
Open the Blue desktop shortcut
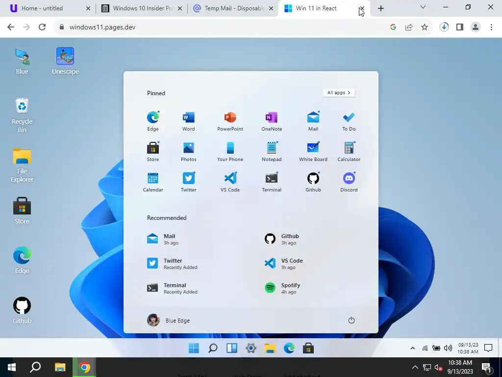tap(22, 61)
